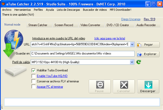Click the title bar application icon
This screenshot has width=163, height=110.
(x=3, y=4)
